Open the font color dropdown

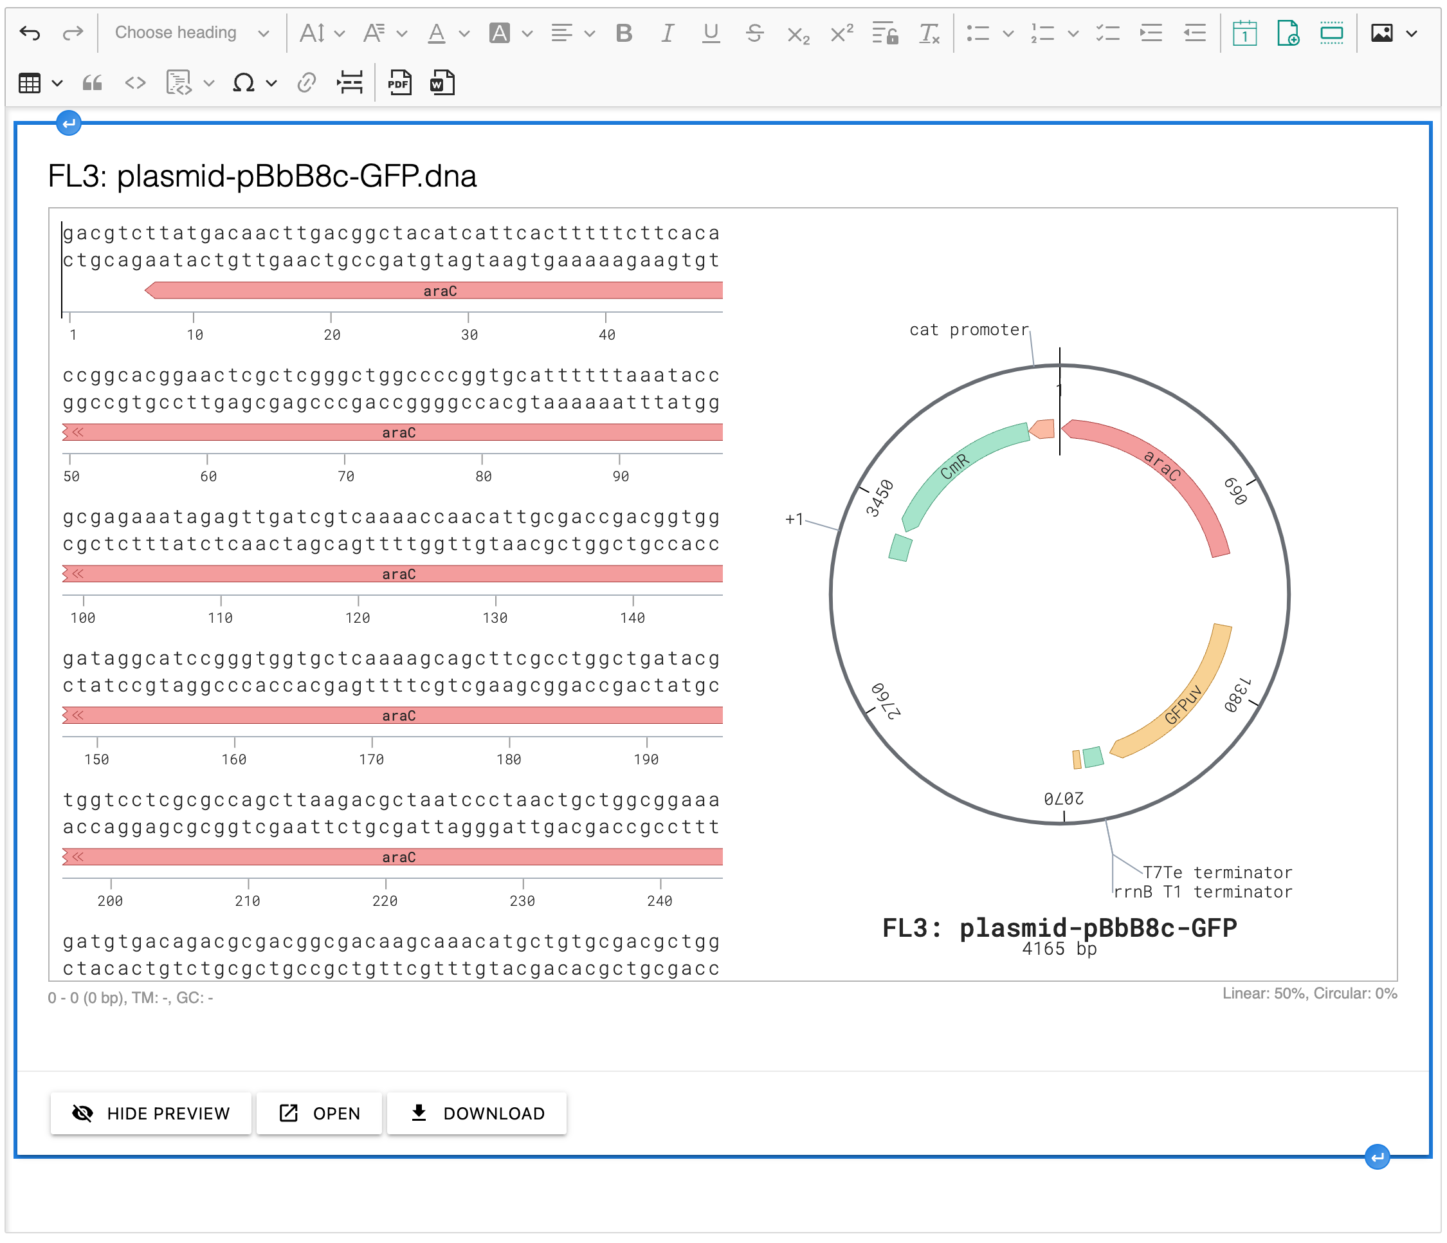coord(448,33)
